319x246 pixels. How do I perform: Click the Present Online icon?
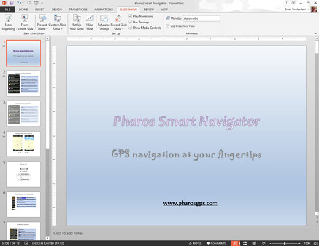click(42, 18)
